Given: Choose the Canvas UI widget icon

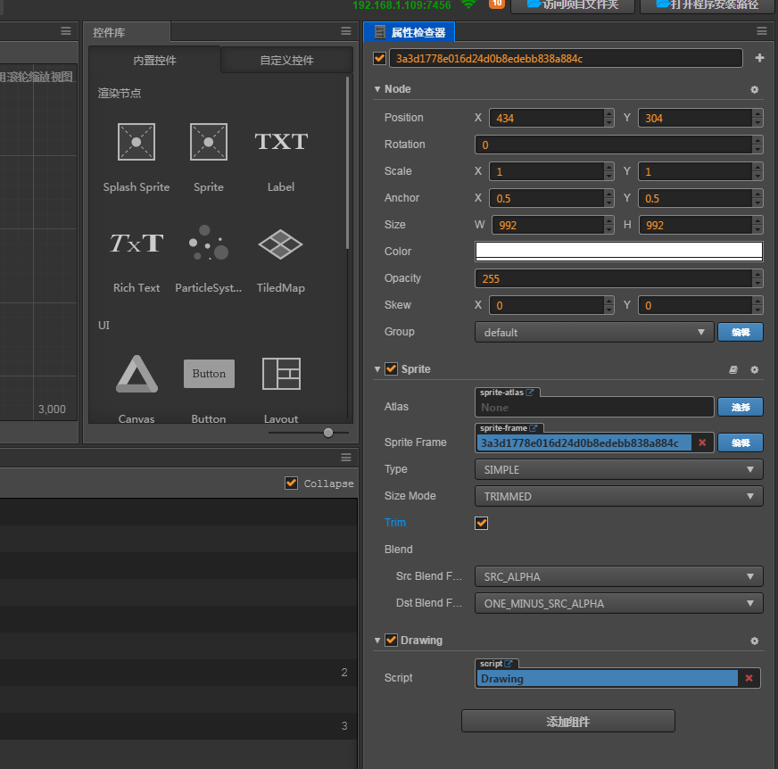Looking at the screenshot, I should point(137,374).
